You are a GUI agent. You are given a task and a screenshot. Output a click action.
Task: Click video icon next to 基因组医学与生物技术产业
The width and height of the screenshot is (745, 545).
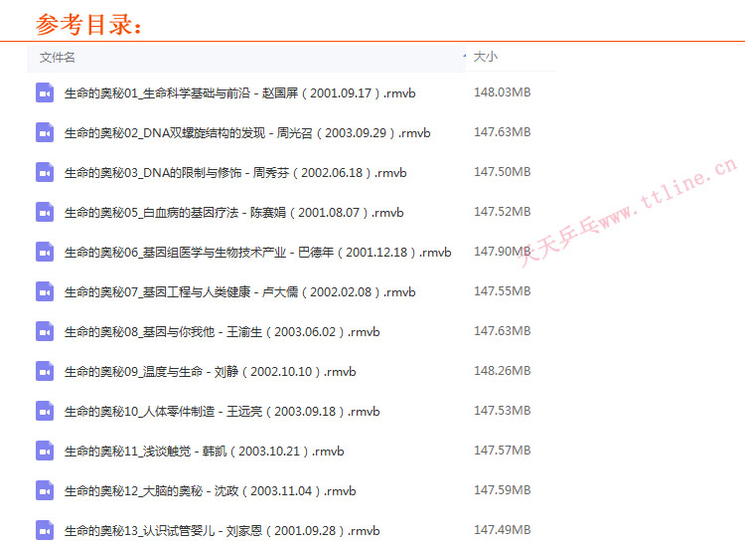tap(44, 252)
